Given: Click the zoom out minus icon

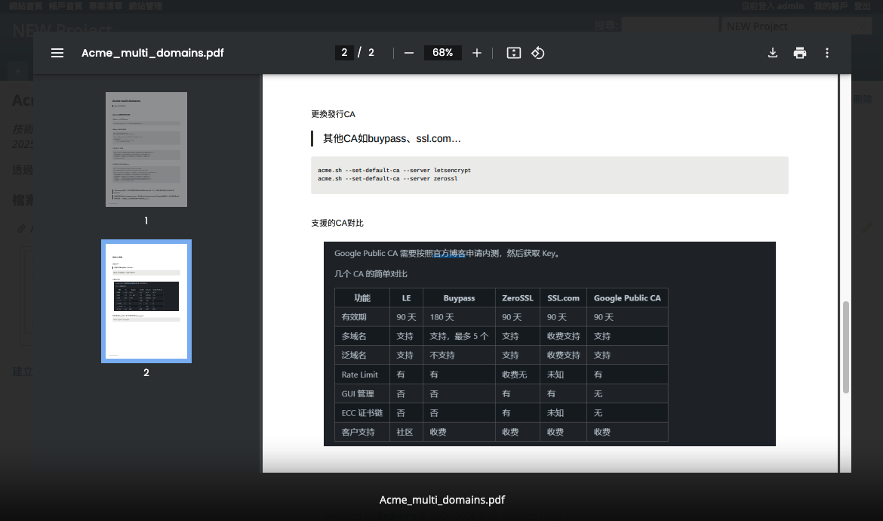Looking at the screenshot, I should [409, 53].
